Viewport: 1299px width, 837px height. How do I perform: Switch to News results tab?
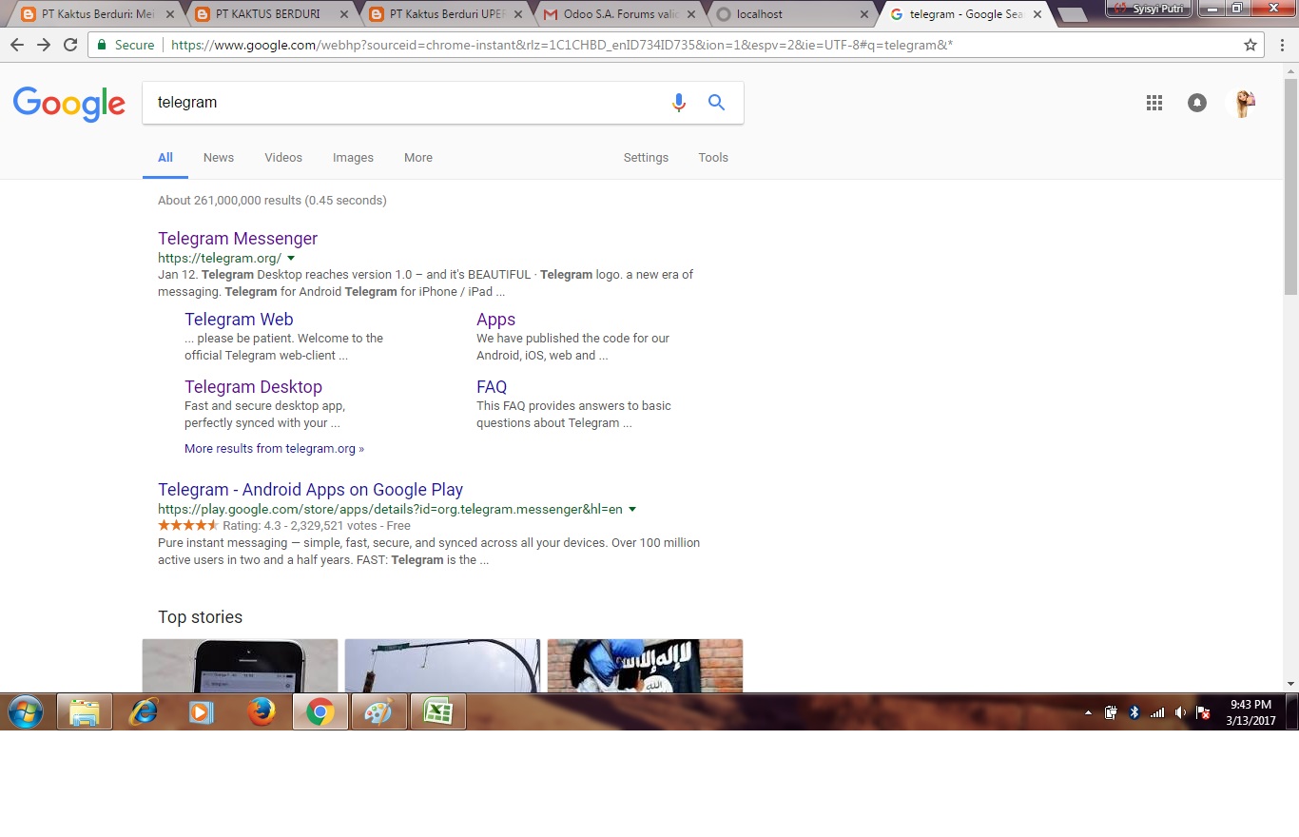pyautogui.click(x=219, y=158)
